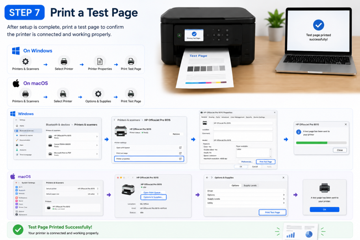Expand the Utility row chevron
This screenshot has height=240, width=360.
pyautogui.click(x=284, y=203)
